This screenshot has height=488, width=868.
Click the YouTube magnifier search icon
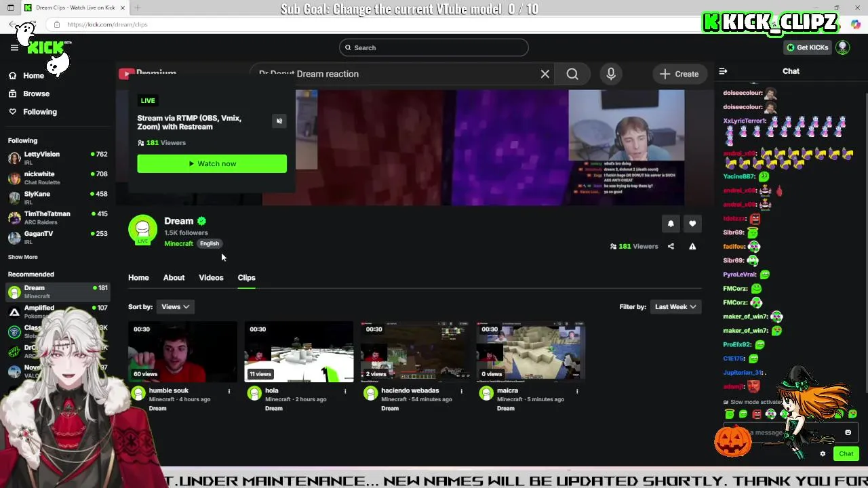tap(572, 74)
